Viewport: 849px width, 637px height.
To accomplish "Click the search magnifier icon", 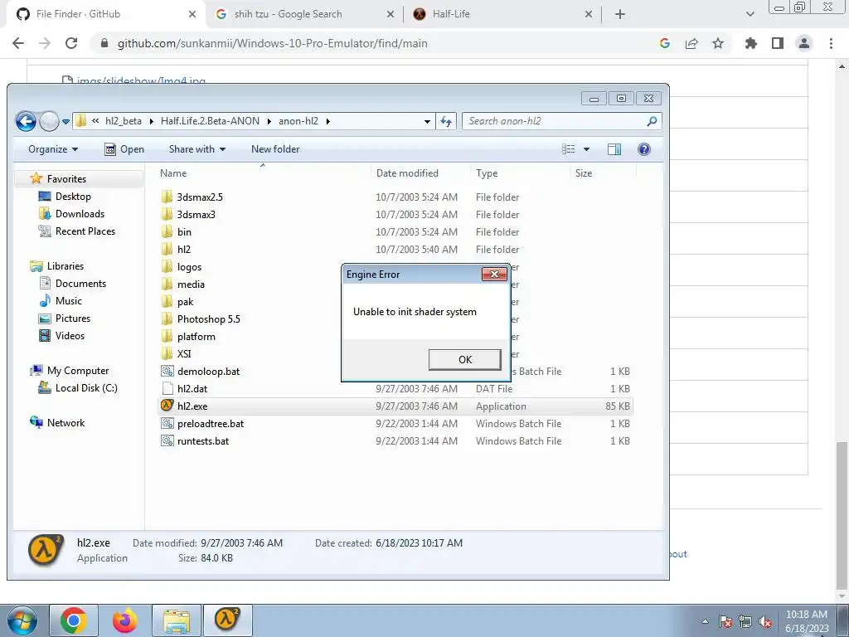I will tap(652, 121).
